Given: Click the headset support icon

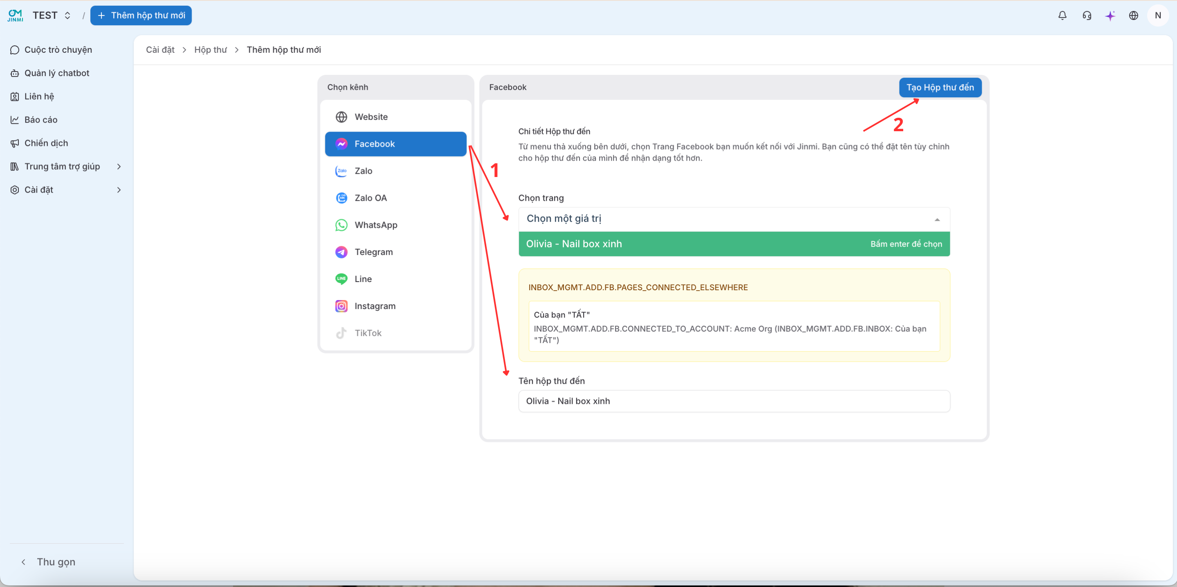Looking at the screenshot, I should [1087, 16].
